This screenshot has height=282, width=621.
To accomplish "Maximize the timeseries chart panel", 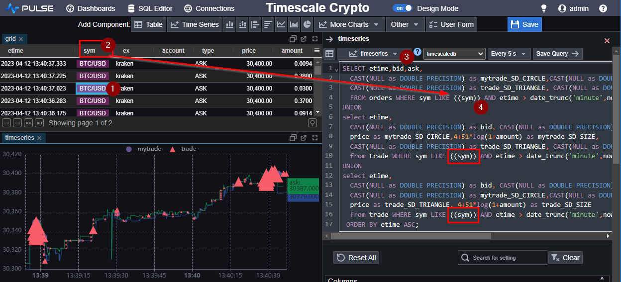I will click(315, 138).
